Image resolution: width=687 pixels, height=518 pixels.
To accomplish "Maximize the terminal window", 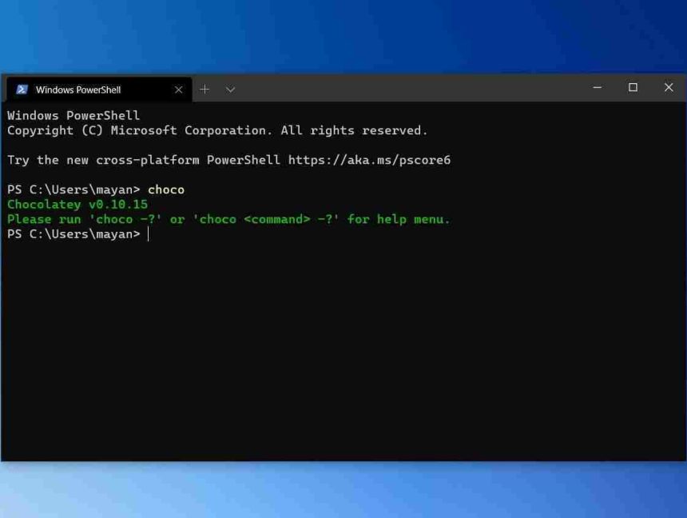I will click(633, 87).
